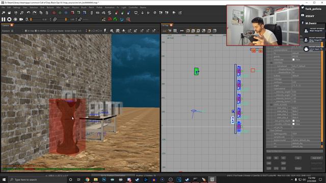Open the Light menu

tap(124, 8)
